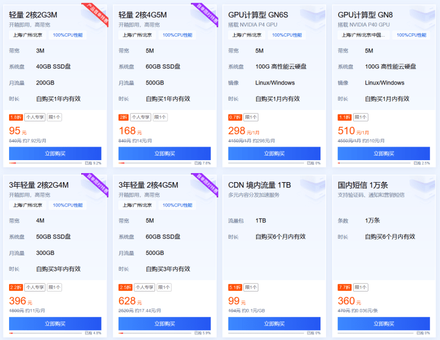The width and height of the screenshot is (440, 340).
Task: Click 立即购买 for 轻量 2核2G3M
Action: (55, 153)
